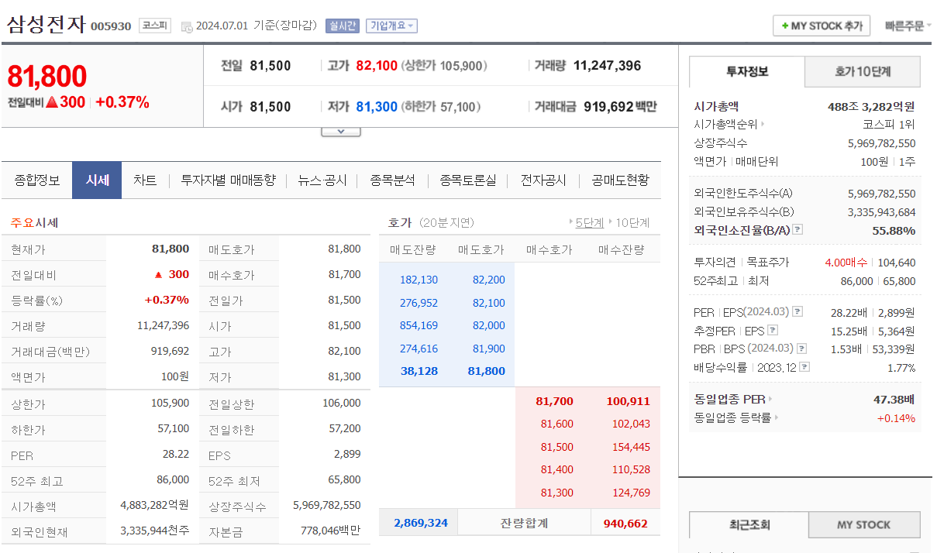The height and width of the screenshot is (553, 937).
Task: Click the 자본금 value 778,046백만
Action: pyautogui.click(x=331, y=531)
